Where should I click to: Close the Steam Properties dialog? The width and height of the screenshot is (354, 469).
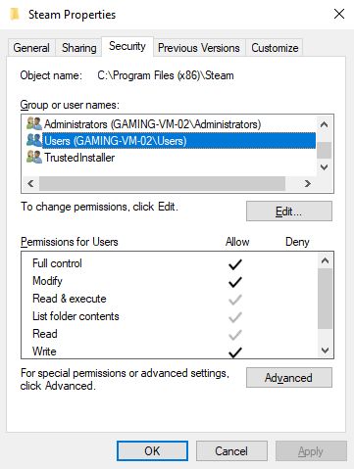[339, 14]
